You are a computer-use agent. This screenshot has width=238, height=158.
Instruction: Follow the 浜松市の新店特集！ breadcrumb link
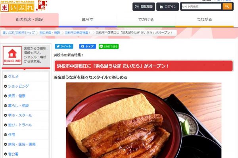pos(78,33)
